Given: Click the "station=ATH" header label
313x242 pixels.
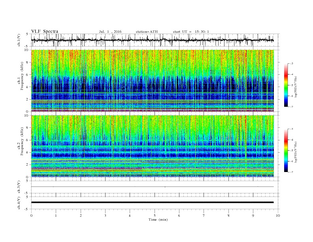Looking at the screenshot, I should 147,32.
